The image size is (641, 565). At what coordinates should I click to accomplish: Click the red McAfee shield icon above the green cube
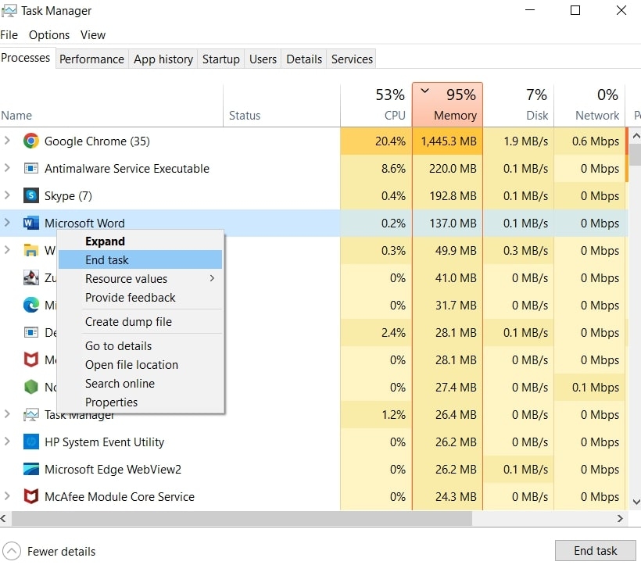pyautogui.click(x=31, y=360)
